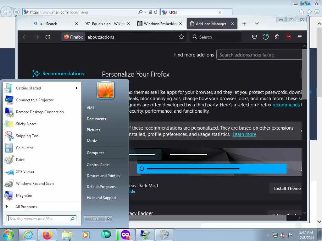Open Devices and Printers
This screenshot has height=241, width=322.
coord(106,176)
